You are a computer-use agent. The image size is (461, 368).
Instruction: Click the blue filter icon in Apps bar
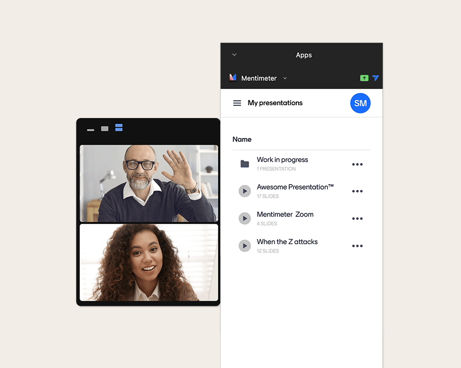(375, 78)
